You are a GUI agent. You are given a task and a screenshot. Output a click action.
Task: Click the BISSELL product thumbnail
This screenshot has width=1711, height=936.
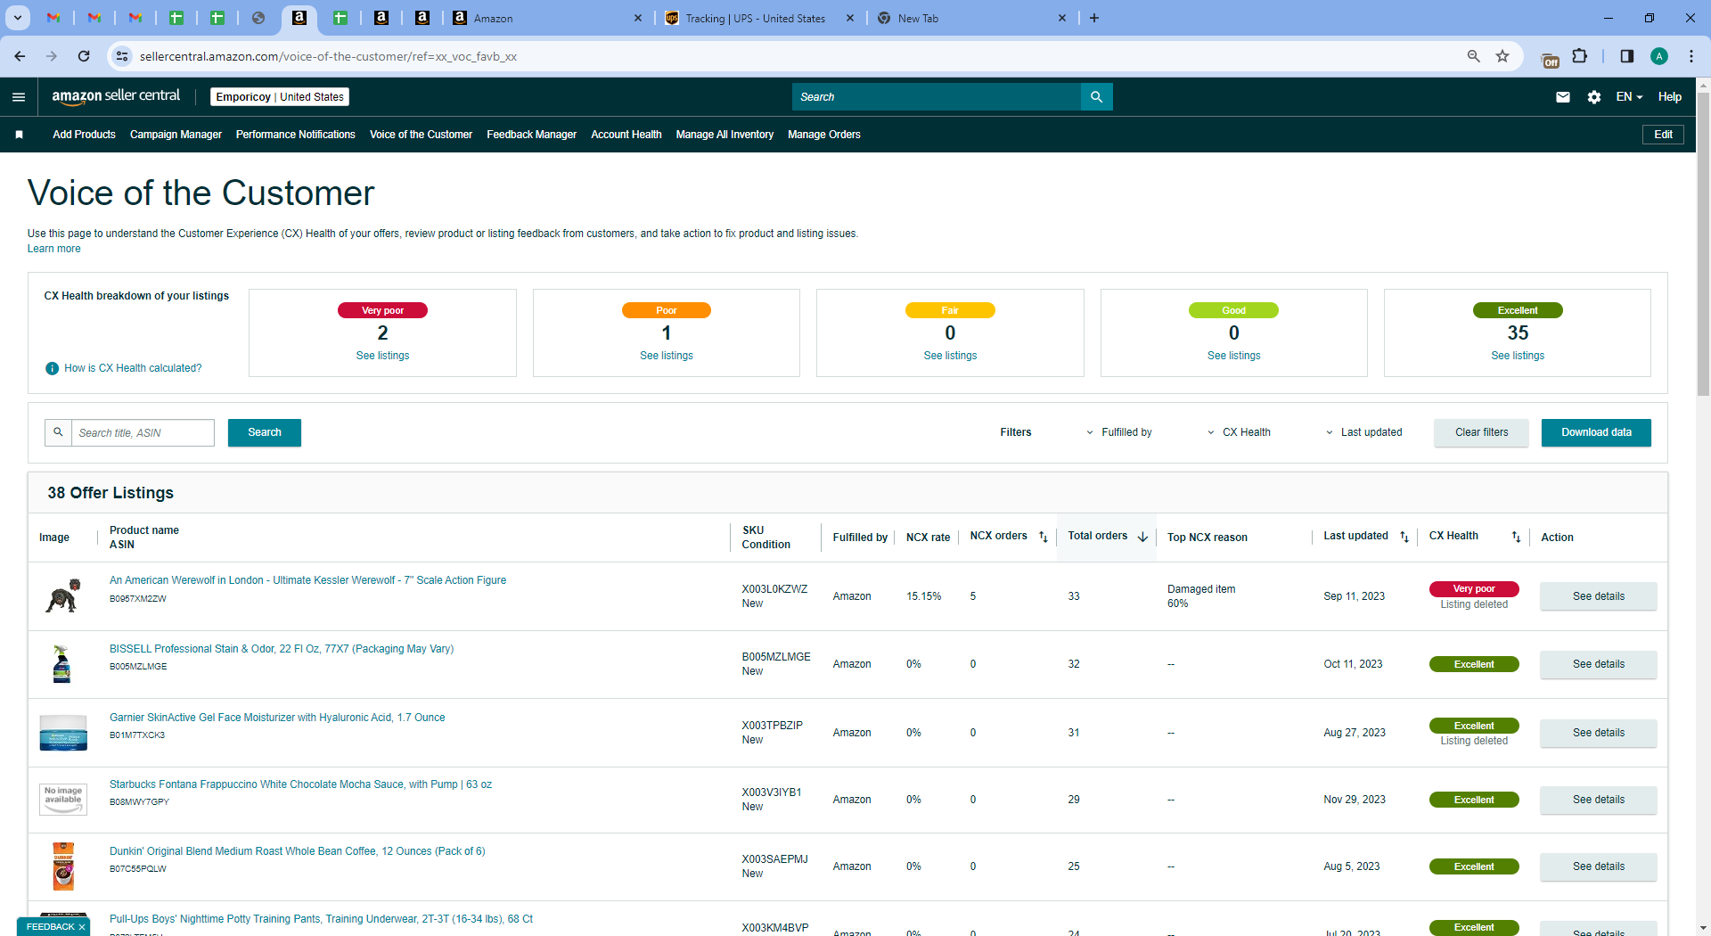(x=61, y=664)
